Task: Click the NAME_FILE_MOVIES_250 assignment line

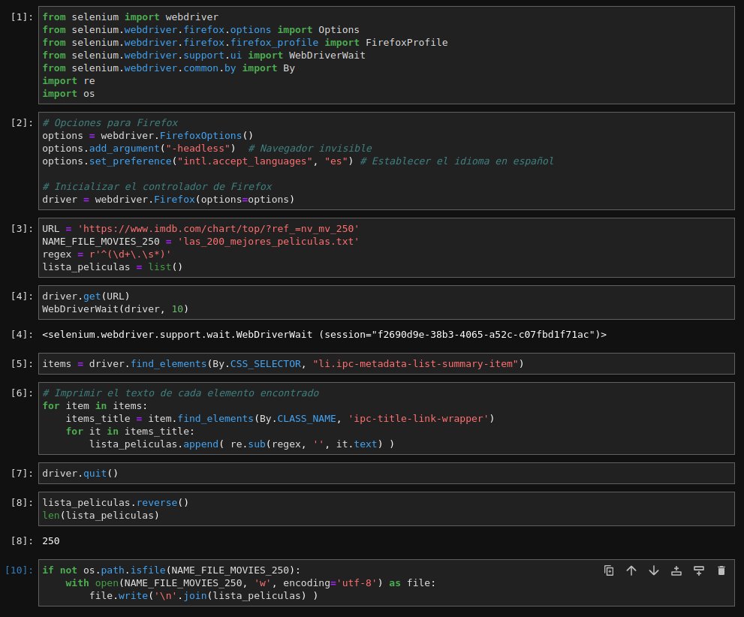Action: pos(200,242)
